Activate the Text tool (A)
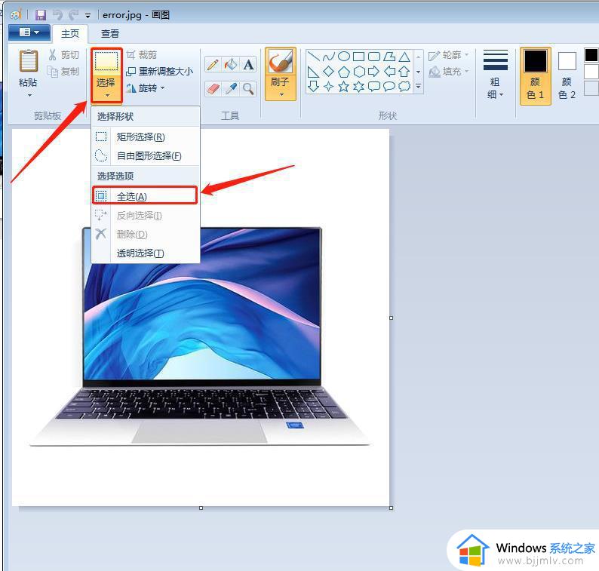This screenshot has height=571, width=599. click(248, 65)
